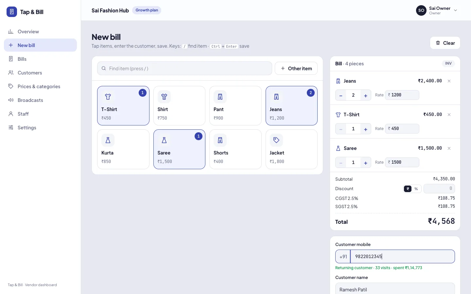Viewport: 471px width, 294px height.
Task: Open the Customers page
Action: click(x=41, y=73)
